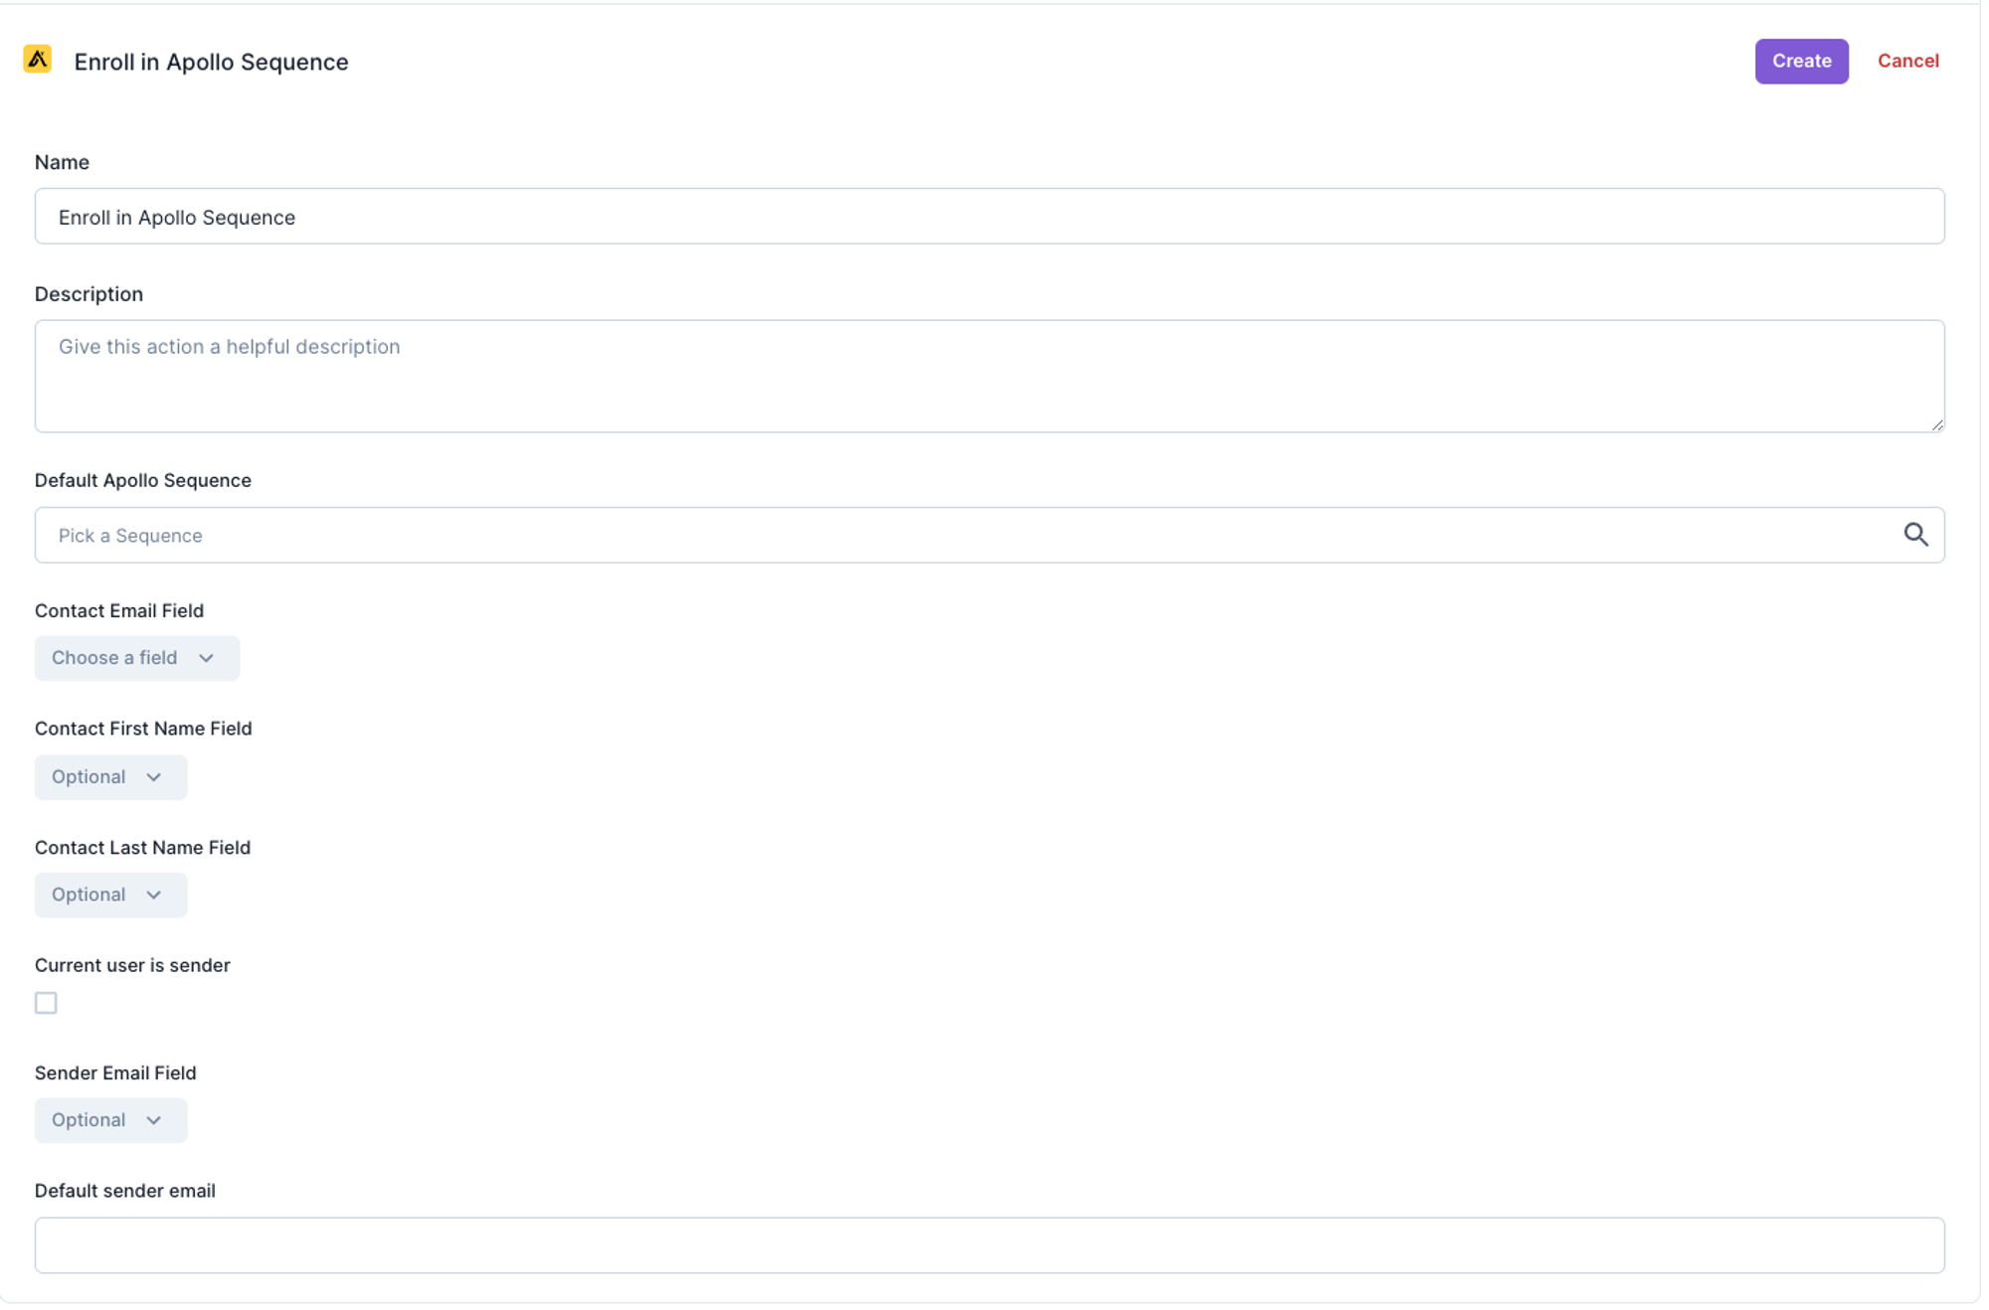The height and width of the screenshot is (1310, 1989).
Task: Click chevron on Contact First Name dropdown
Action: [153, 777]
